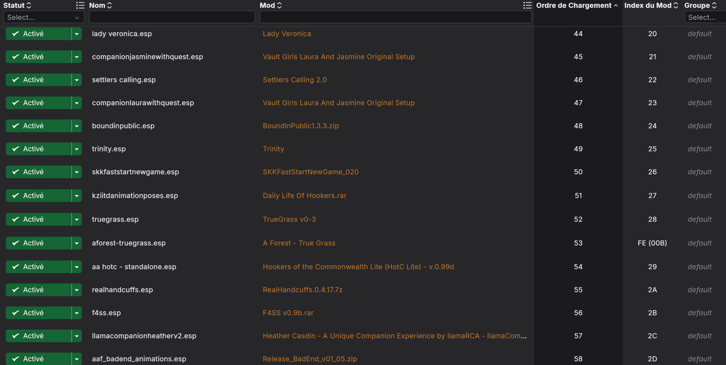Open Vault Girls link for companionlaurawithquest.esp
Image resolution: width=726 pixels, height=365 pixels.
[x=339, y=103]
